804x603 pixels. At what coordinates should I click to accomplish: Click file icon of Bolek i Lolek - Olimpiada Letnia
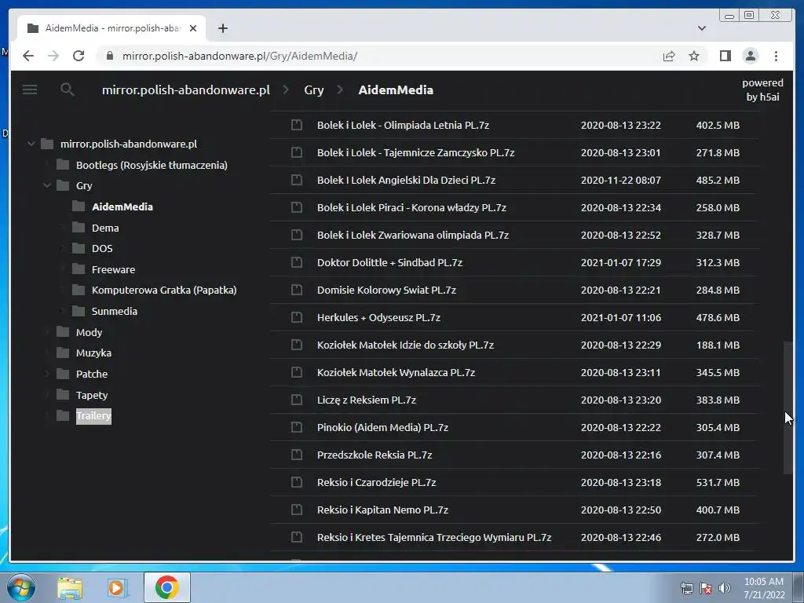pyautogui.click(x=296, y=125)
